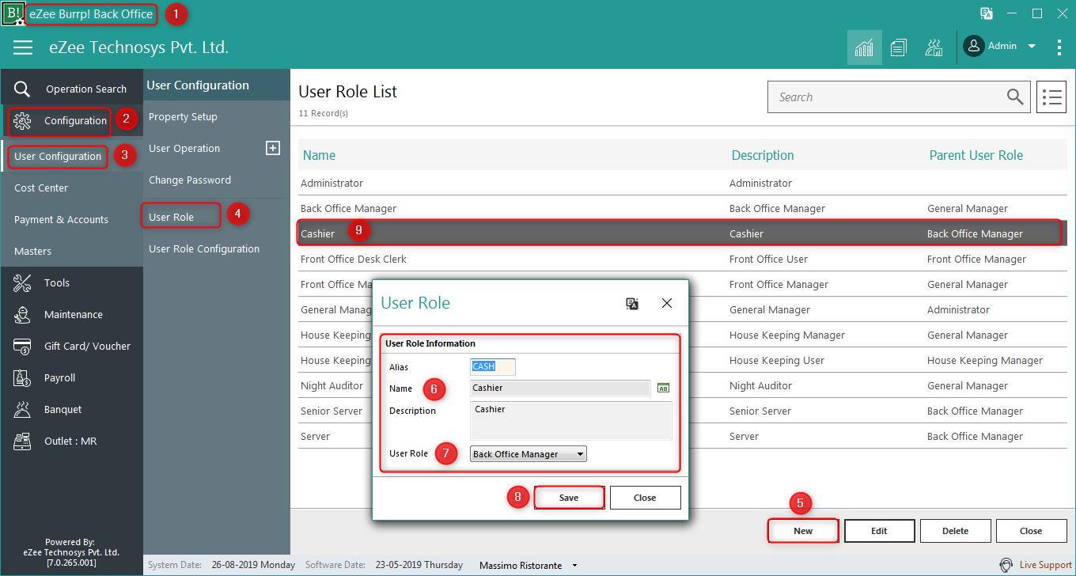
Task: Open Gift Card/ Voucher in the sidebar
Action: pos(71,346)
